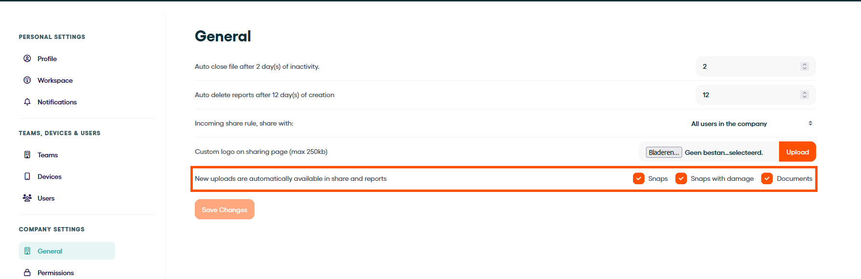Adjust auto delete reports stepper arrows

[x=804, y=95]
